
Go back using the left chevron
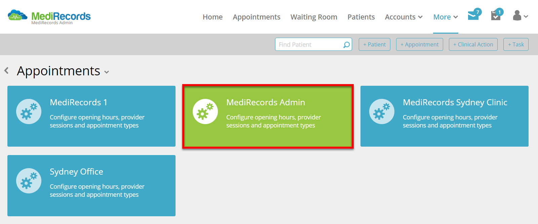(x=6, y=71)
